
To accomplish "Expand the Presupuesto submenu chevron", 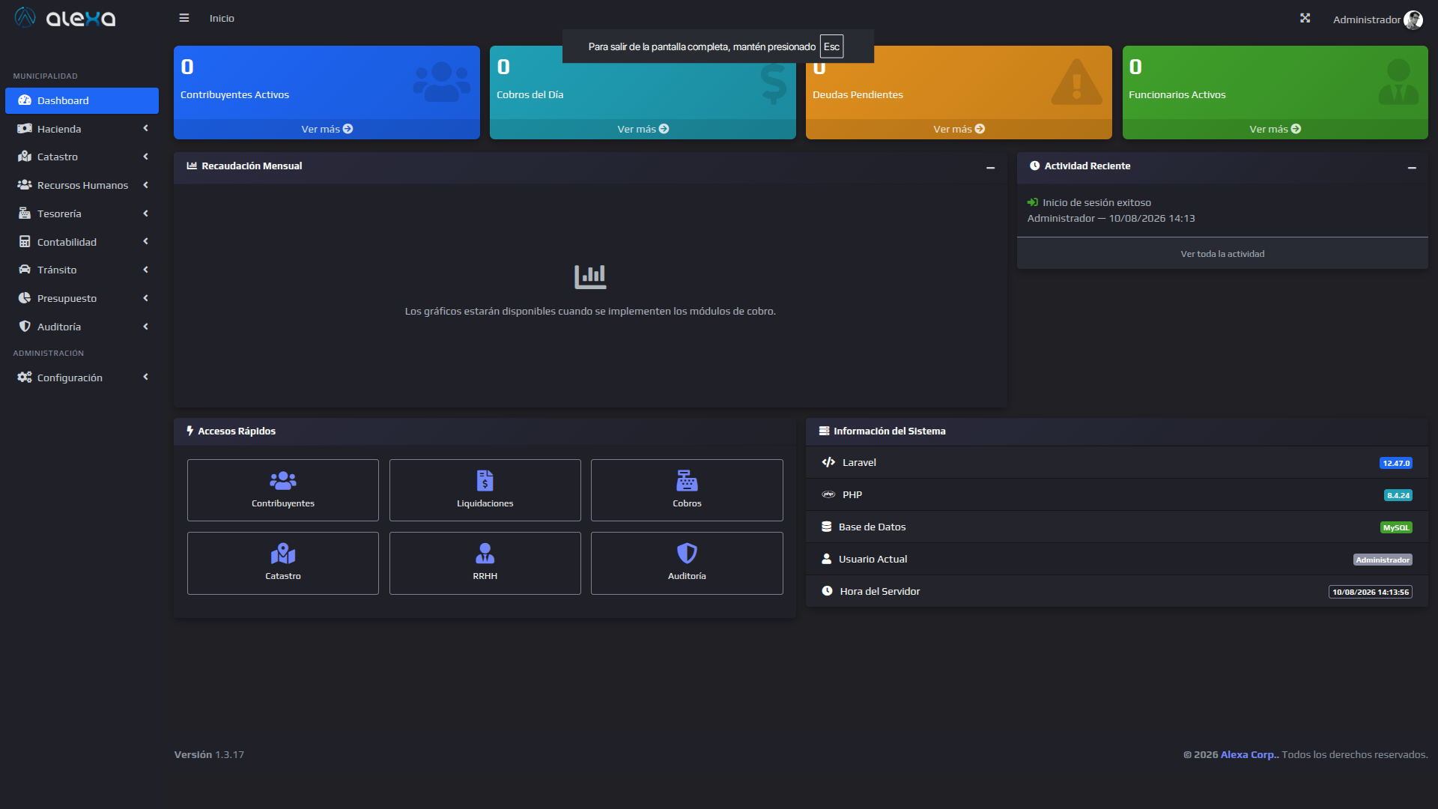I will coord(146,298).
